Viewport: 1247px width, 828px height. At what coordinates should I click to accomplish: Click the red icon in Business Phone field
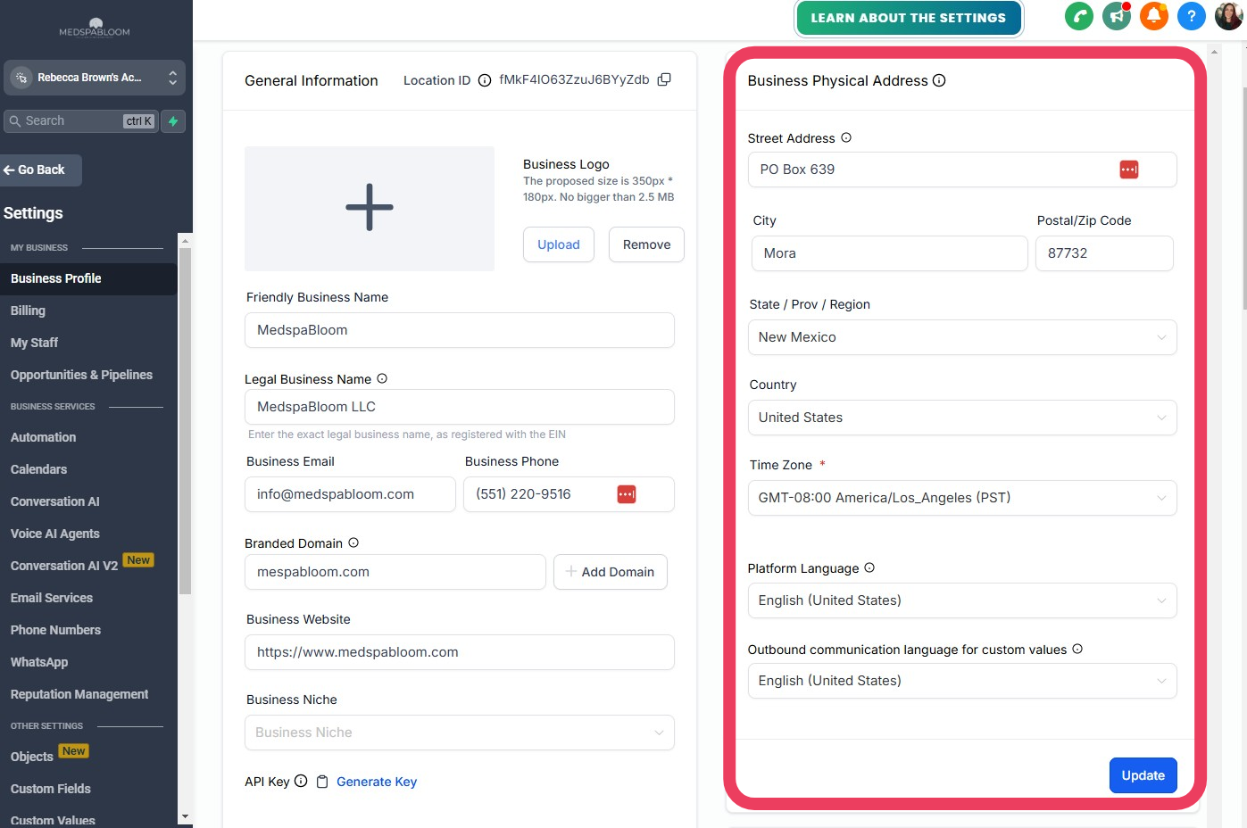pyautogui.click(x=627, y=494)
